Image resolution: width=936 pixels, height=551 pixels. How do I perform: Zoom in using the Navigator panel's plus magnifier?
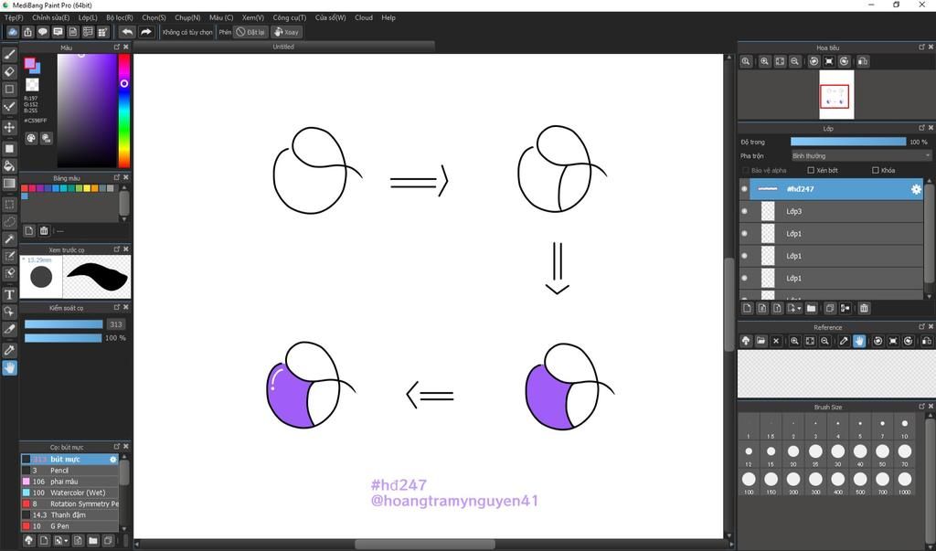tap(765, 61)
